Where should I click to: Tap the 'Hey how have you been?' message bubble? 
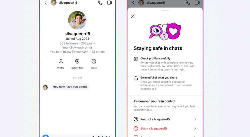70,87
